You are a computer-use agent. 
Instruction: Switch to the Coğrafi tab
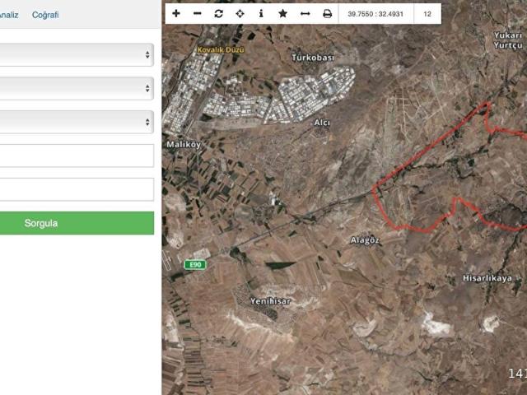point(45,15)
